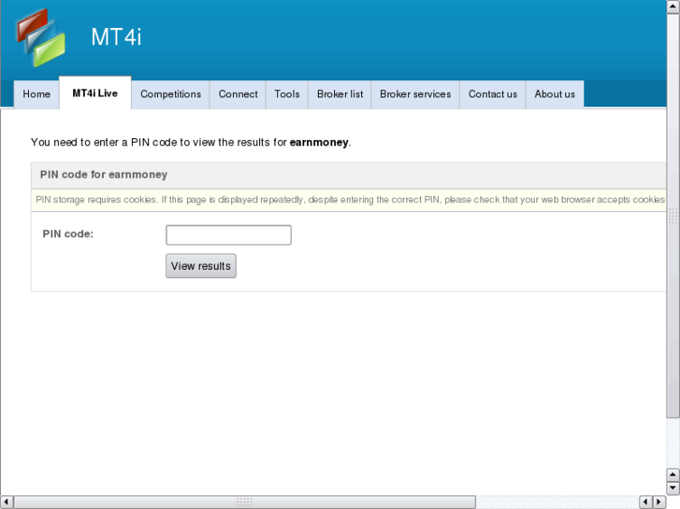
Task: Navigate to Broker services tab
Action: pyautogui.click(x=415, y=94)
